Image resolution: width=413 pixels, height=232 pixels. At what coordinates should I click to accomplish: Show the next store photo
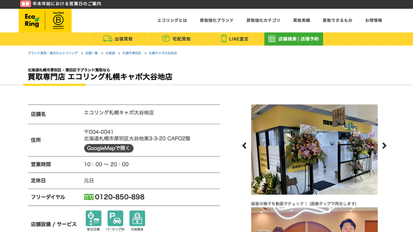(384, 146)
